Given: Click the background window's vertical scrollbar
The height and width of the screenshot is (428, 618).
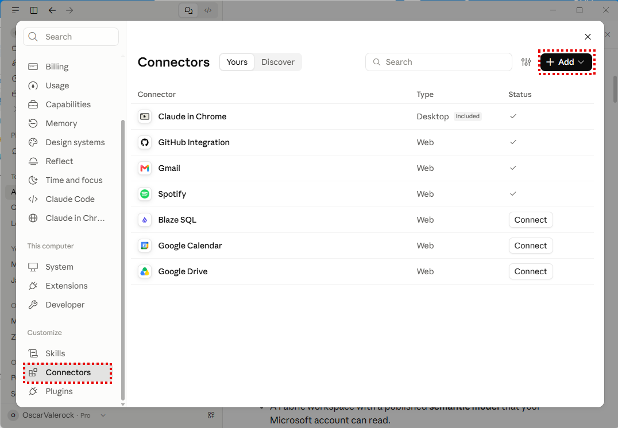Looking at the screenshot, I should (x=615, y=89).
